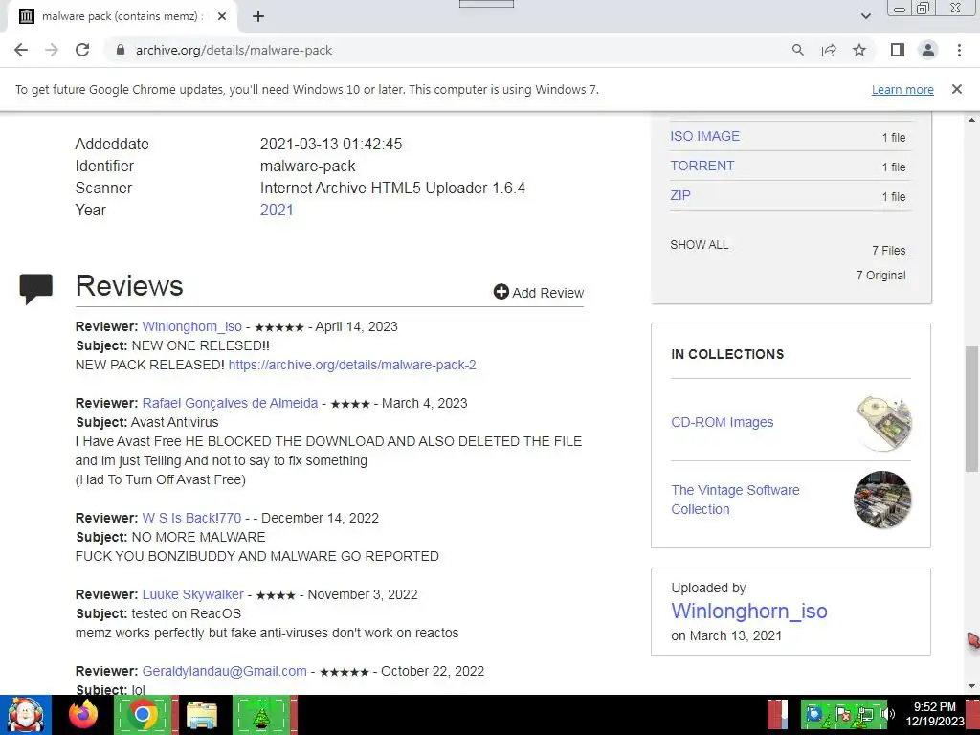980x735 pixels.
Task: Click the TORRENT download option
Action: 702,166
